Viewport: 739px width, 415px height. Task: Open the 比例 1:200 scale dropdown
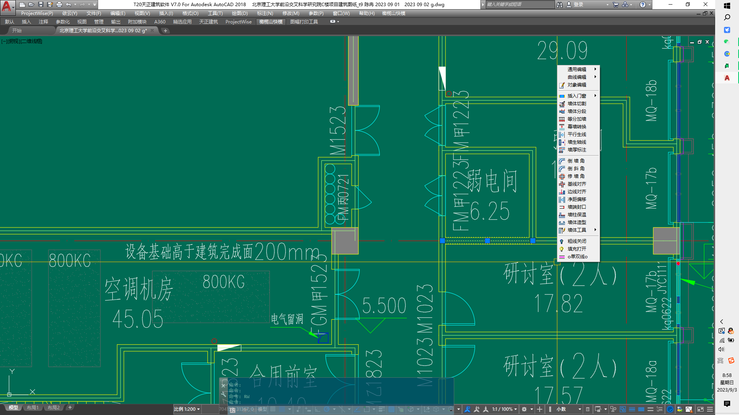(x=187, y=409)
